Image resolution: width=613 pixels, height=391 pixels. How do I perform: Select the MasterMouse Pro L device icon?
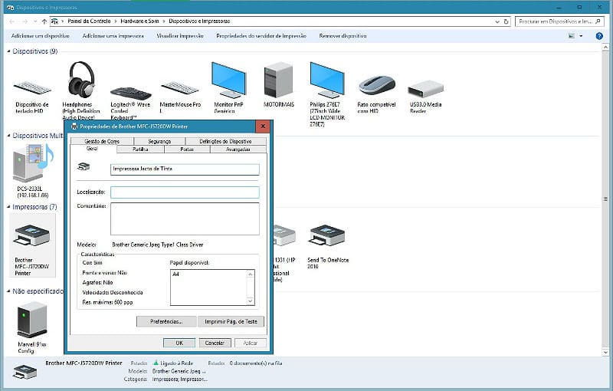(180, 89)
